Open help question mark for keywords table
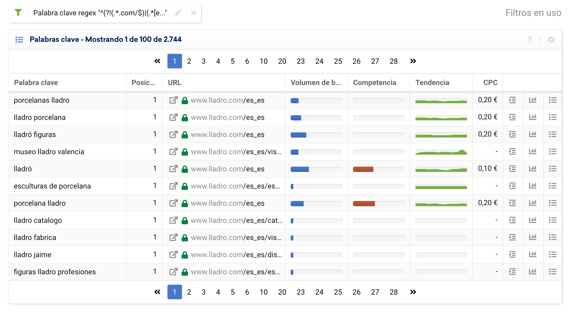The width and height of the screenshot is (572, 312). [x=530, y=40]
